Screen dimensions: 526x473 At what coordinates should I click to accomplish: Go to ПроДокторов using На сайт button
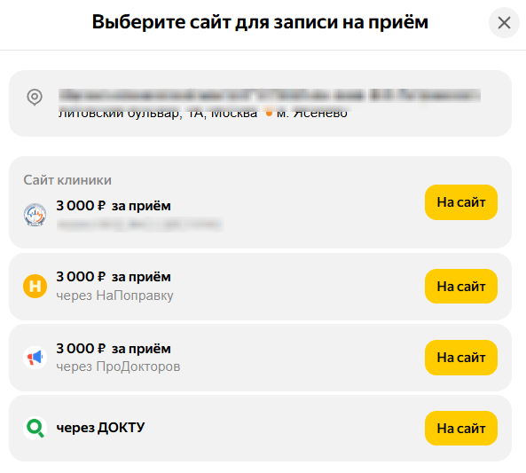[461, 358]
